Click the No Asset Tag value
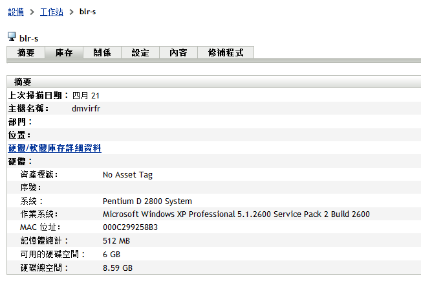Screen dimensions: 421x287 (x=127, y=174)
